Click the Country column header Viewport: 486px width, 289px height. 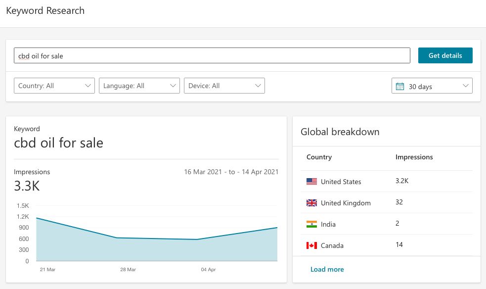pos(319,157)
